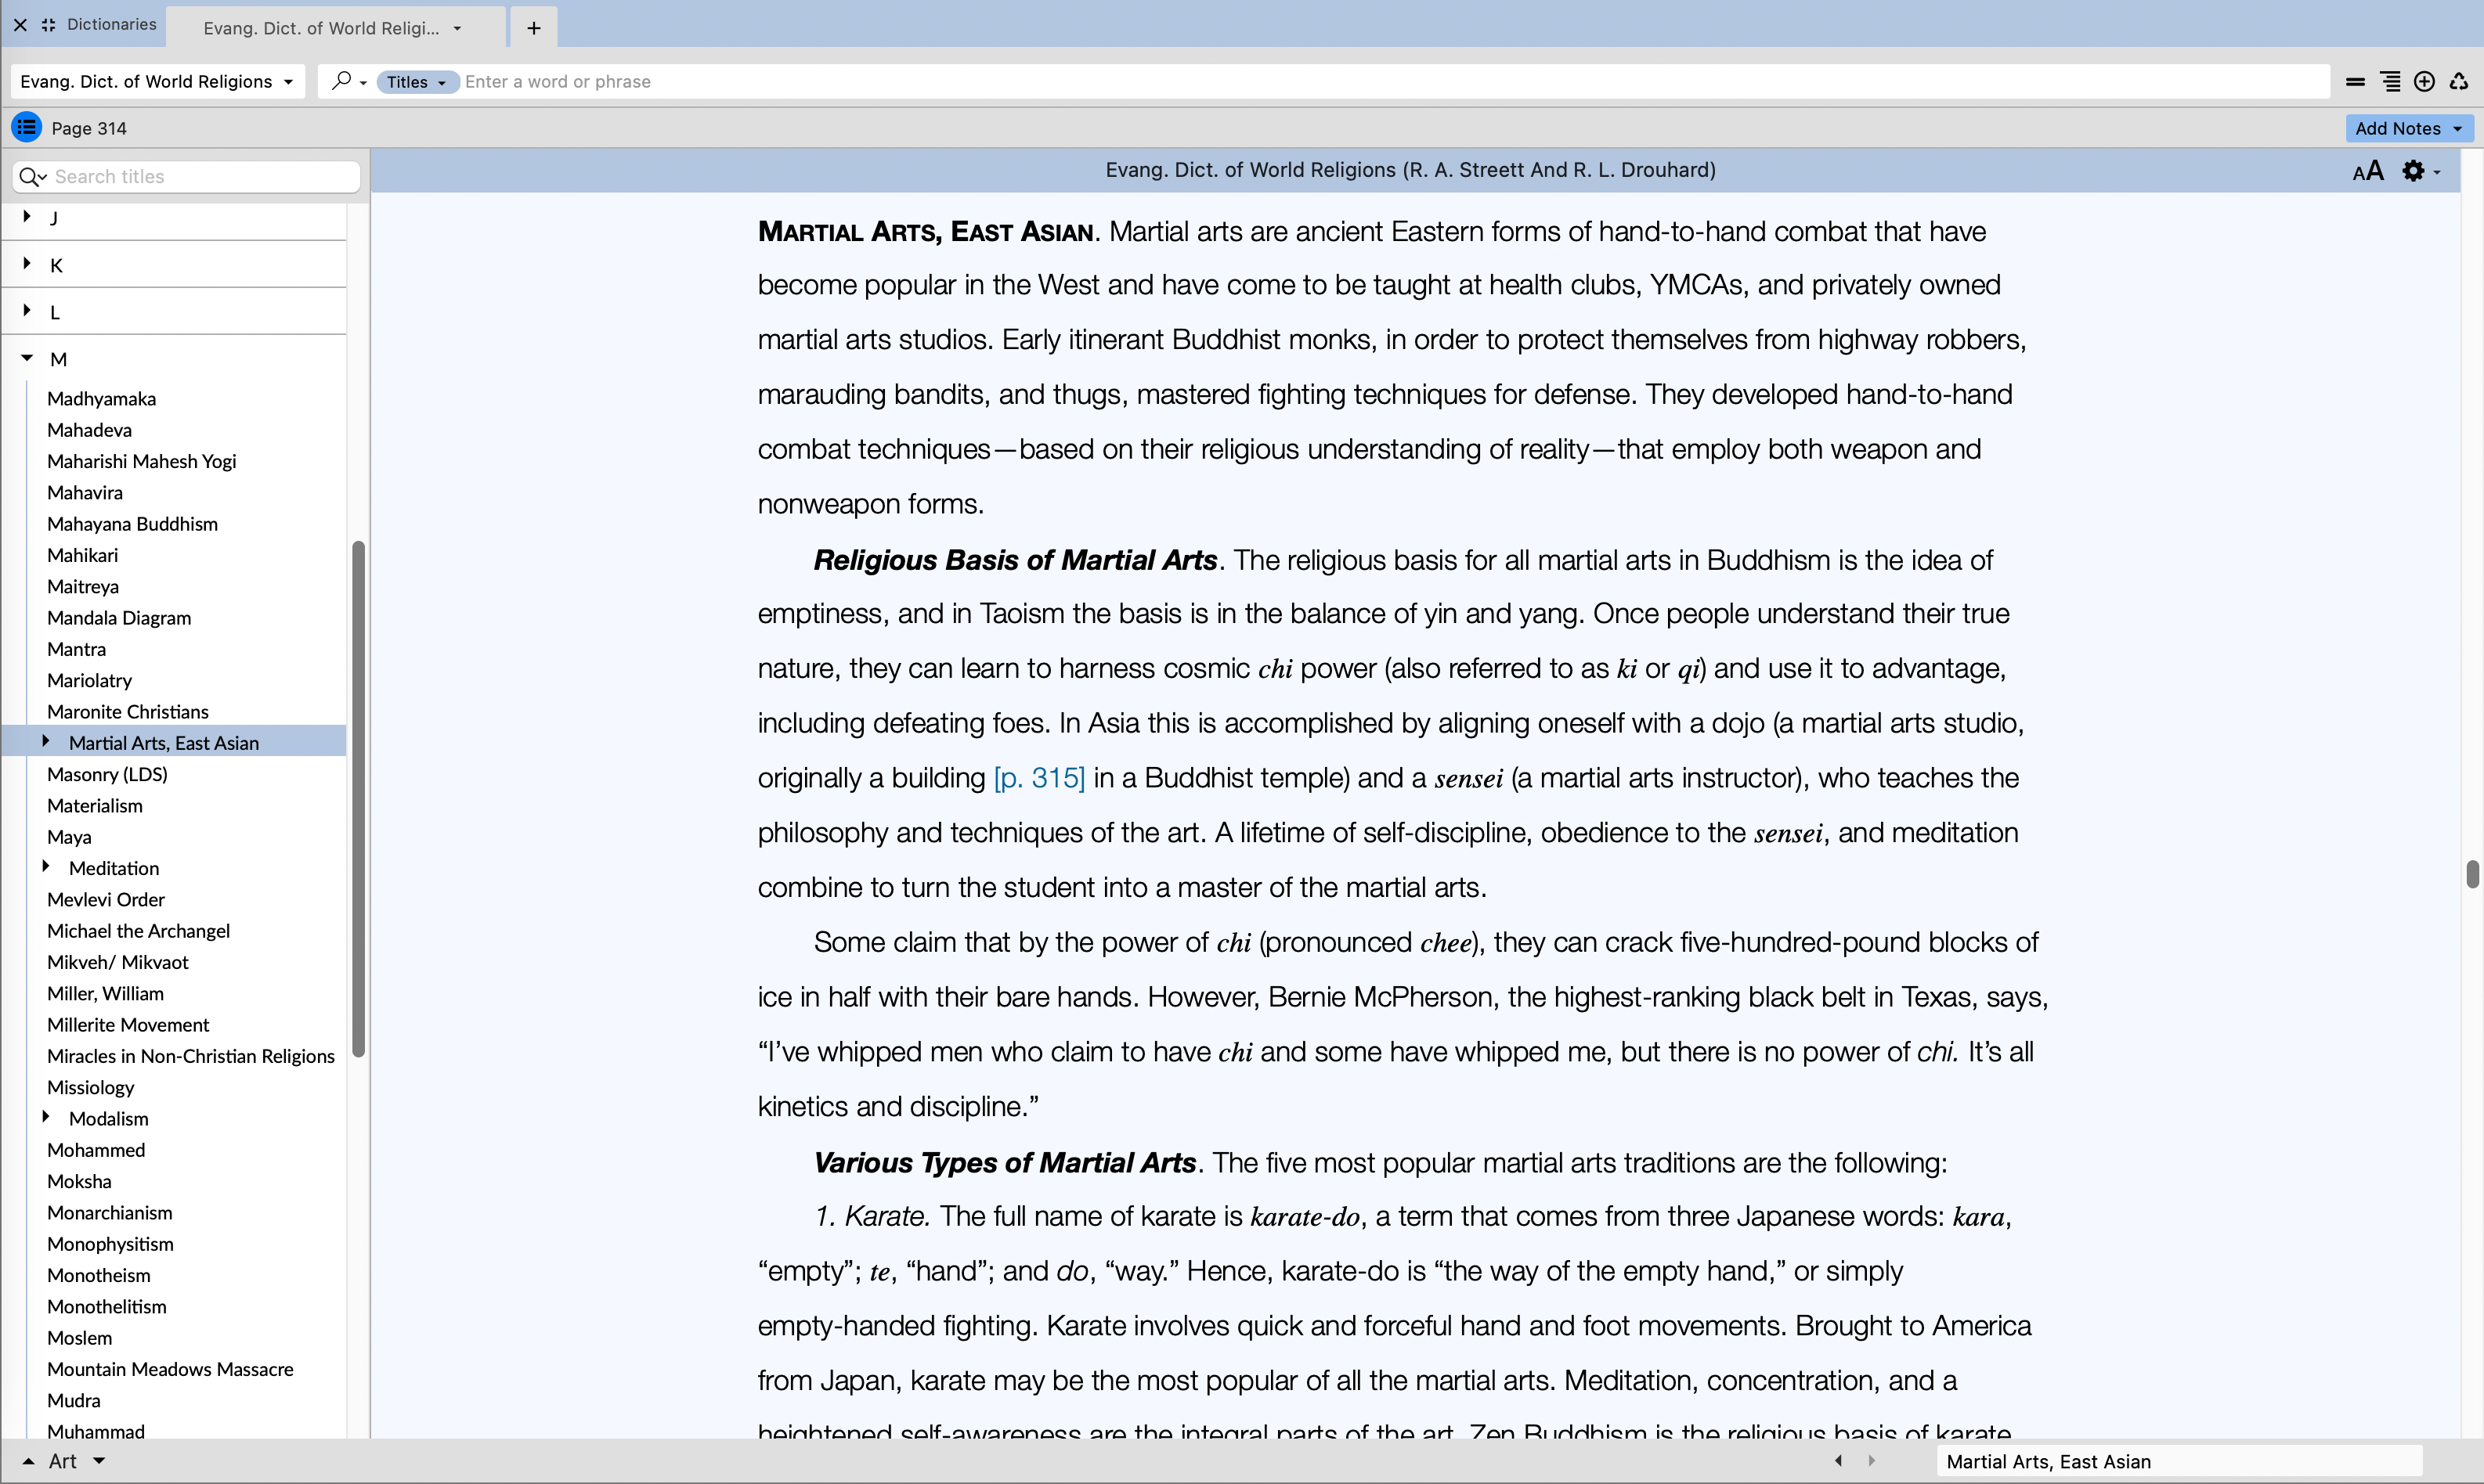This screenshot has width=2484, height=1484.
Task: Expand the J section
Action: coord(27,216)
